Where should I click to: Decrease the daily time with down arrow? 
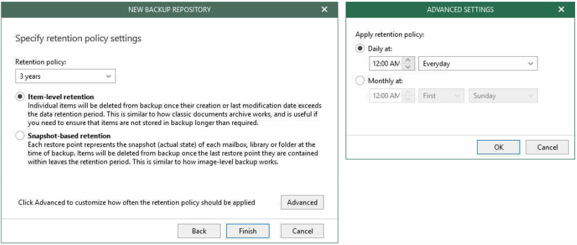[407, 66]
